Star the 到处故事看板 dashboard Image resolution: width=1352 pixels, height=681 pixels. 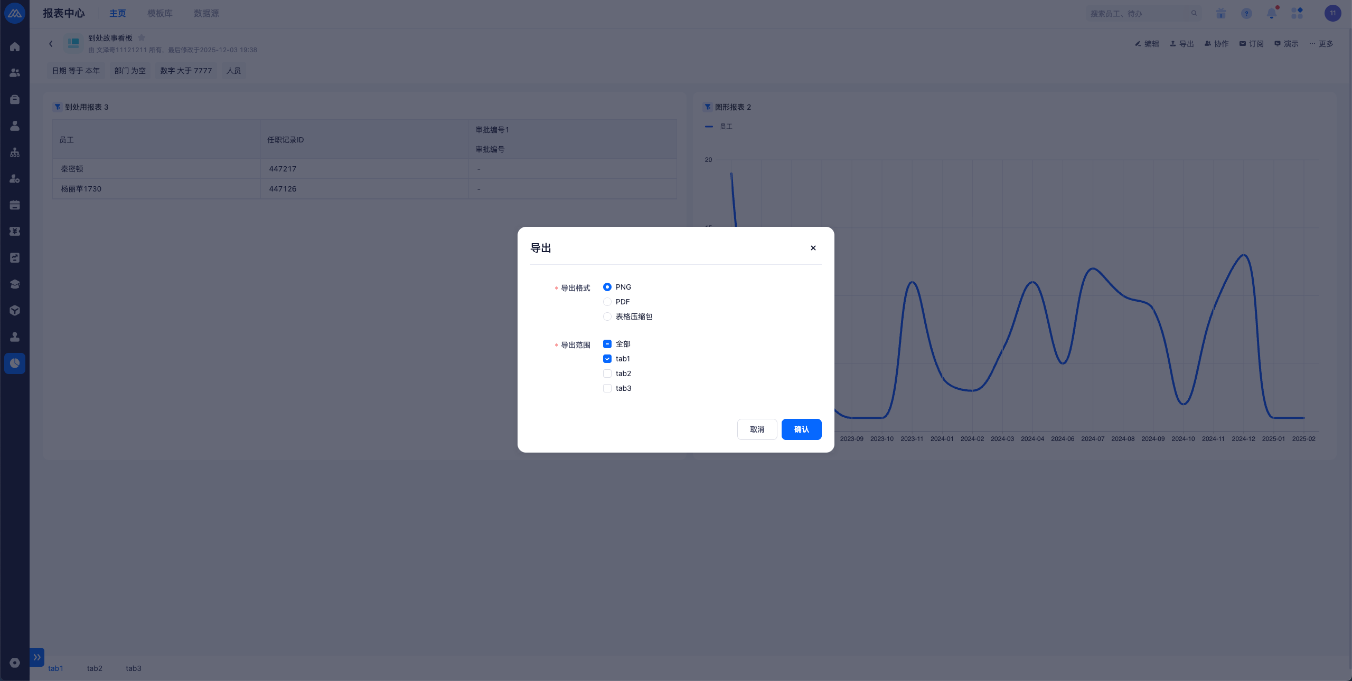[x=142, y=37]
